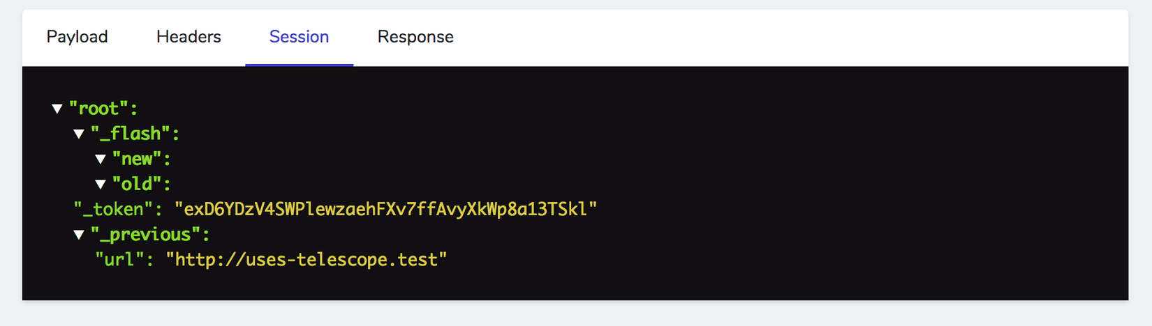Click the "root" key label
The height and width of the screenshot is (326, 1152).
[99, 109]
